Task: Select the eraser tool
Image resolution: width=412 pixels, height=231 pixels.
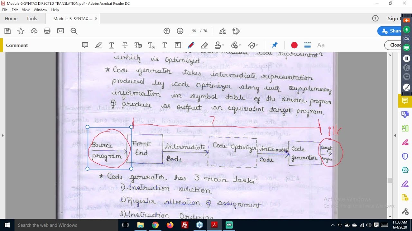Action: coord(204,45)
